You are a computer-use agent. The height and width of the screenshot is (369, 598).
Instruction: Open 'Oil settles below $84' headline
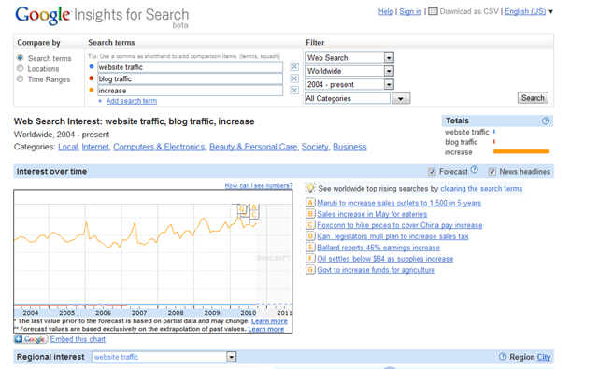(385, 259)
